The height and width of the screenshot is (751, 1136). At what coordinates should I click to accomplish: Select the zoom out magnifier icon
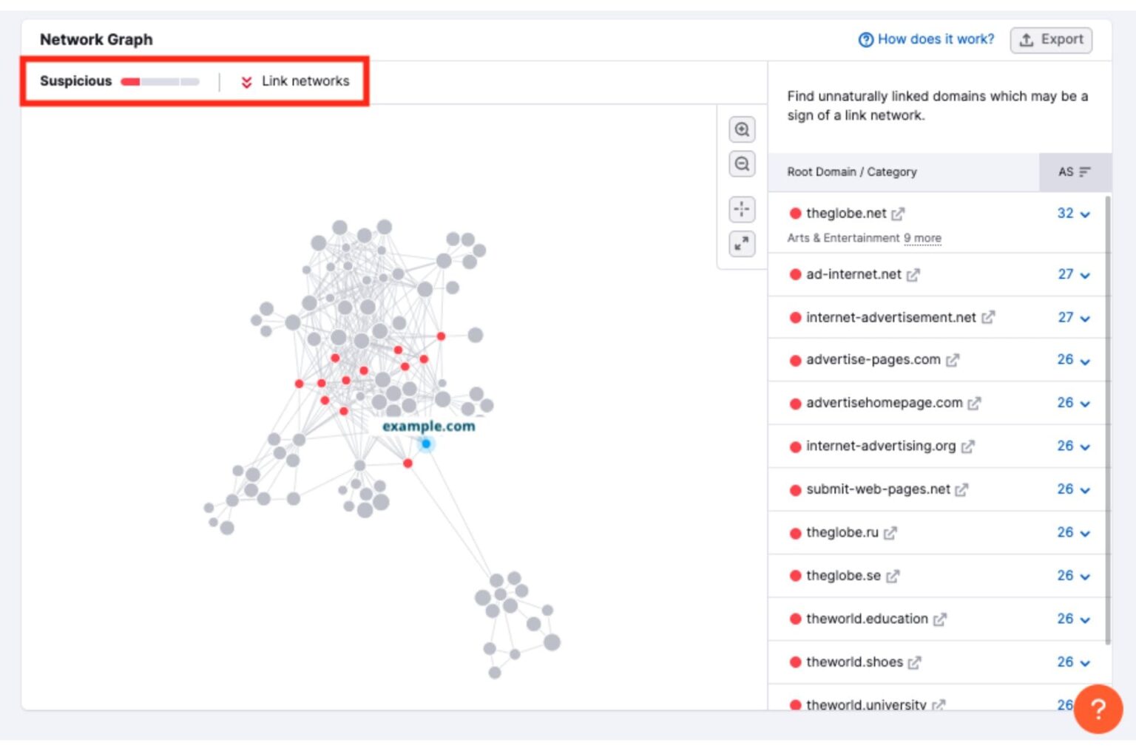point(742,164)
